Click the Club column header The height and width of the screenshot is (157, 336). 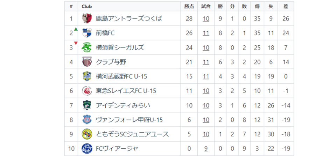[x=87, y=6]
